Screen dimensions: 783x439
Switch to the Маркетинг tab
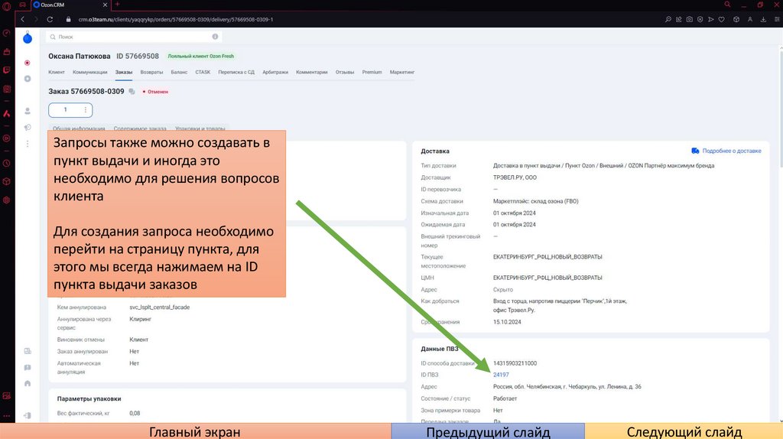402,72
